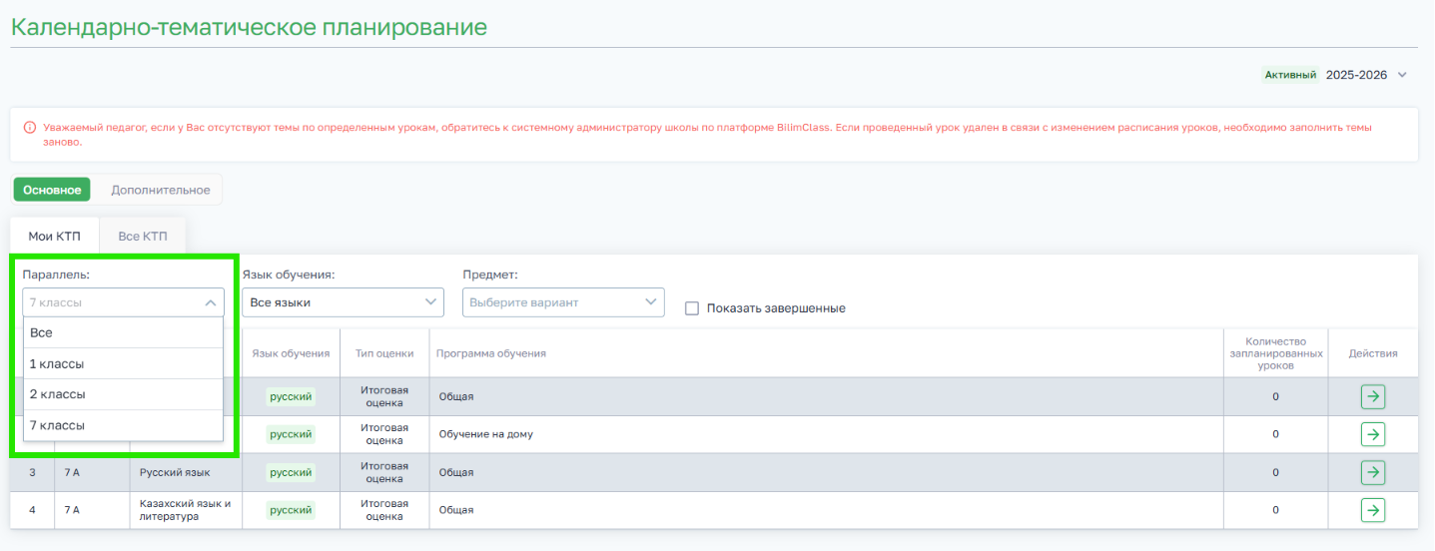Click Тип оценки column header
This screenshot has width=1435, height=551.
pyautogui.click(x=384, y=353)
